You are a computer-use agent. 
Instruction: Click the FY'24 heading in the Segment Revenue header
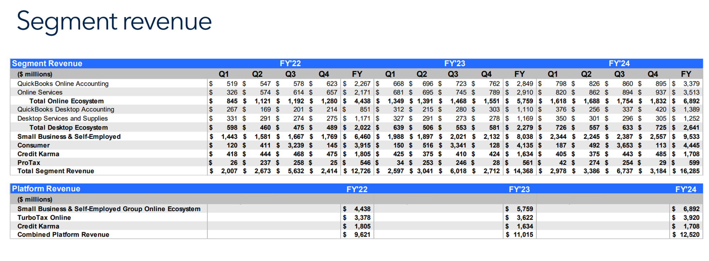(619, 63)
